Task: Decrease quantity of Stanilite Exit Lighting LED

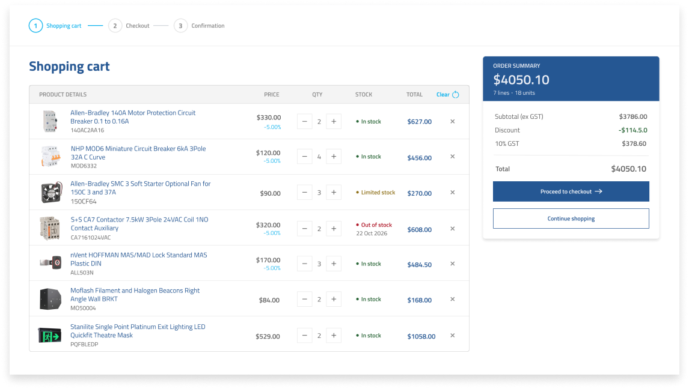Action: [304, 336]
